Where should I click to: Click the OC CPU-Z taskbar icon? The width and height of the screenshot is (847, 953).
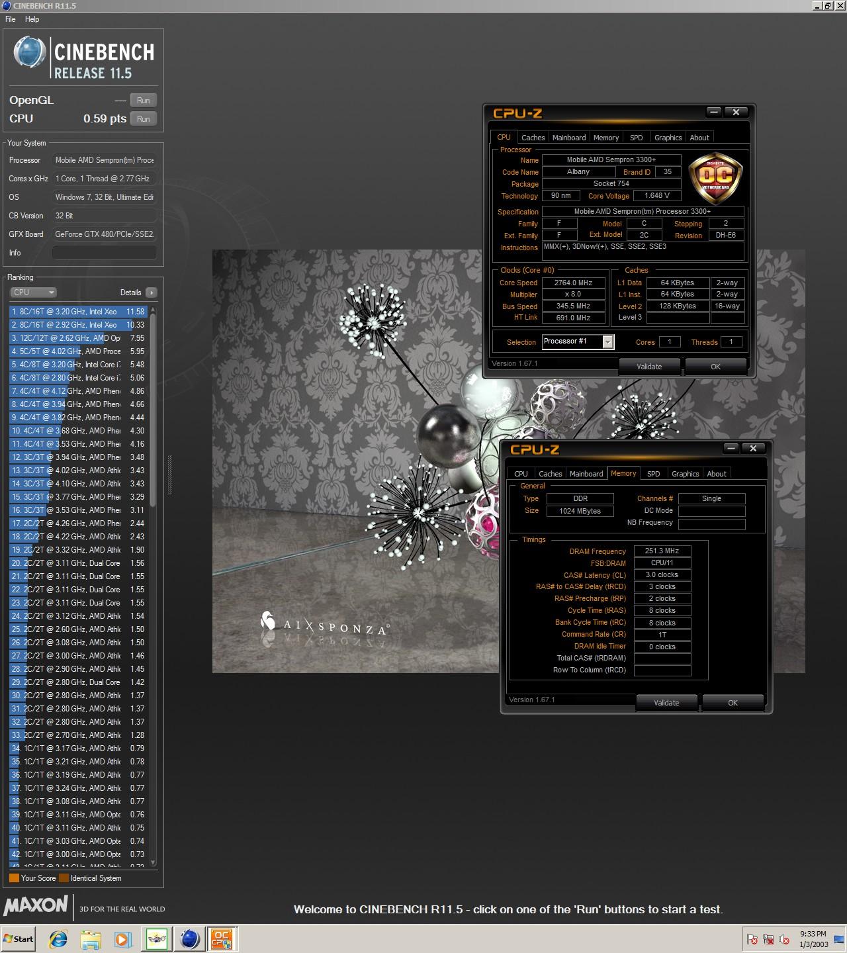[x=221, y=938]
